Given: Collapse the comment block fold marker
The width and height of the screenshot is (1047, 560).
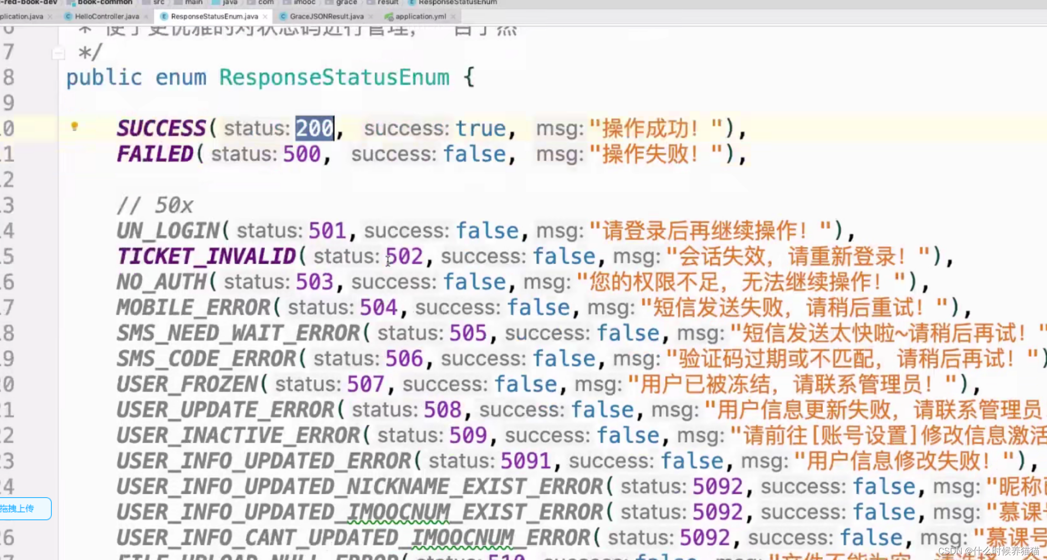Looking at the screenshot, I should point(58,53).
